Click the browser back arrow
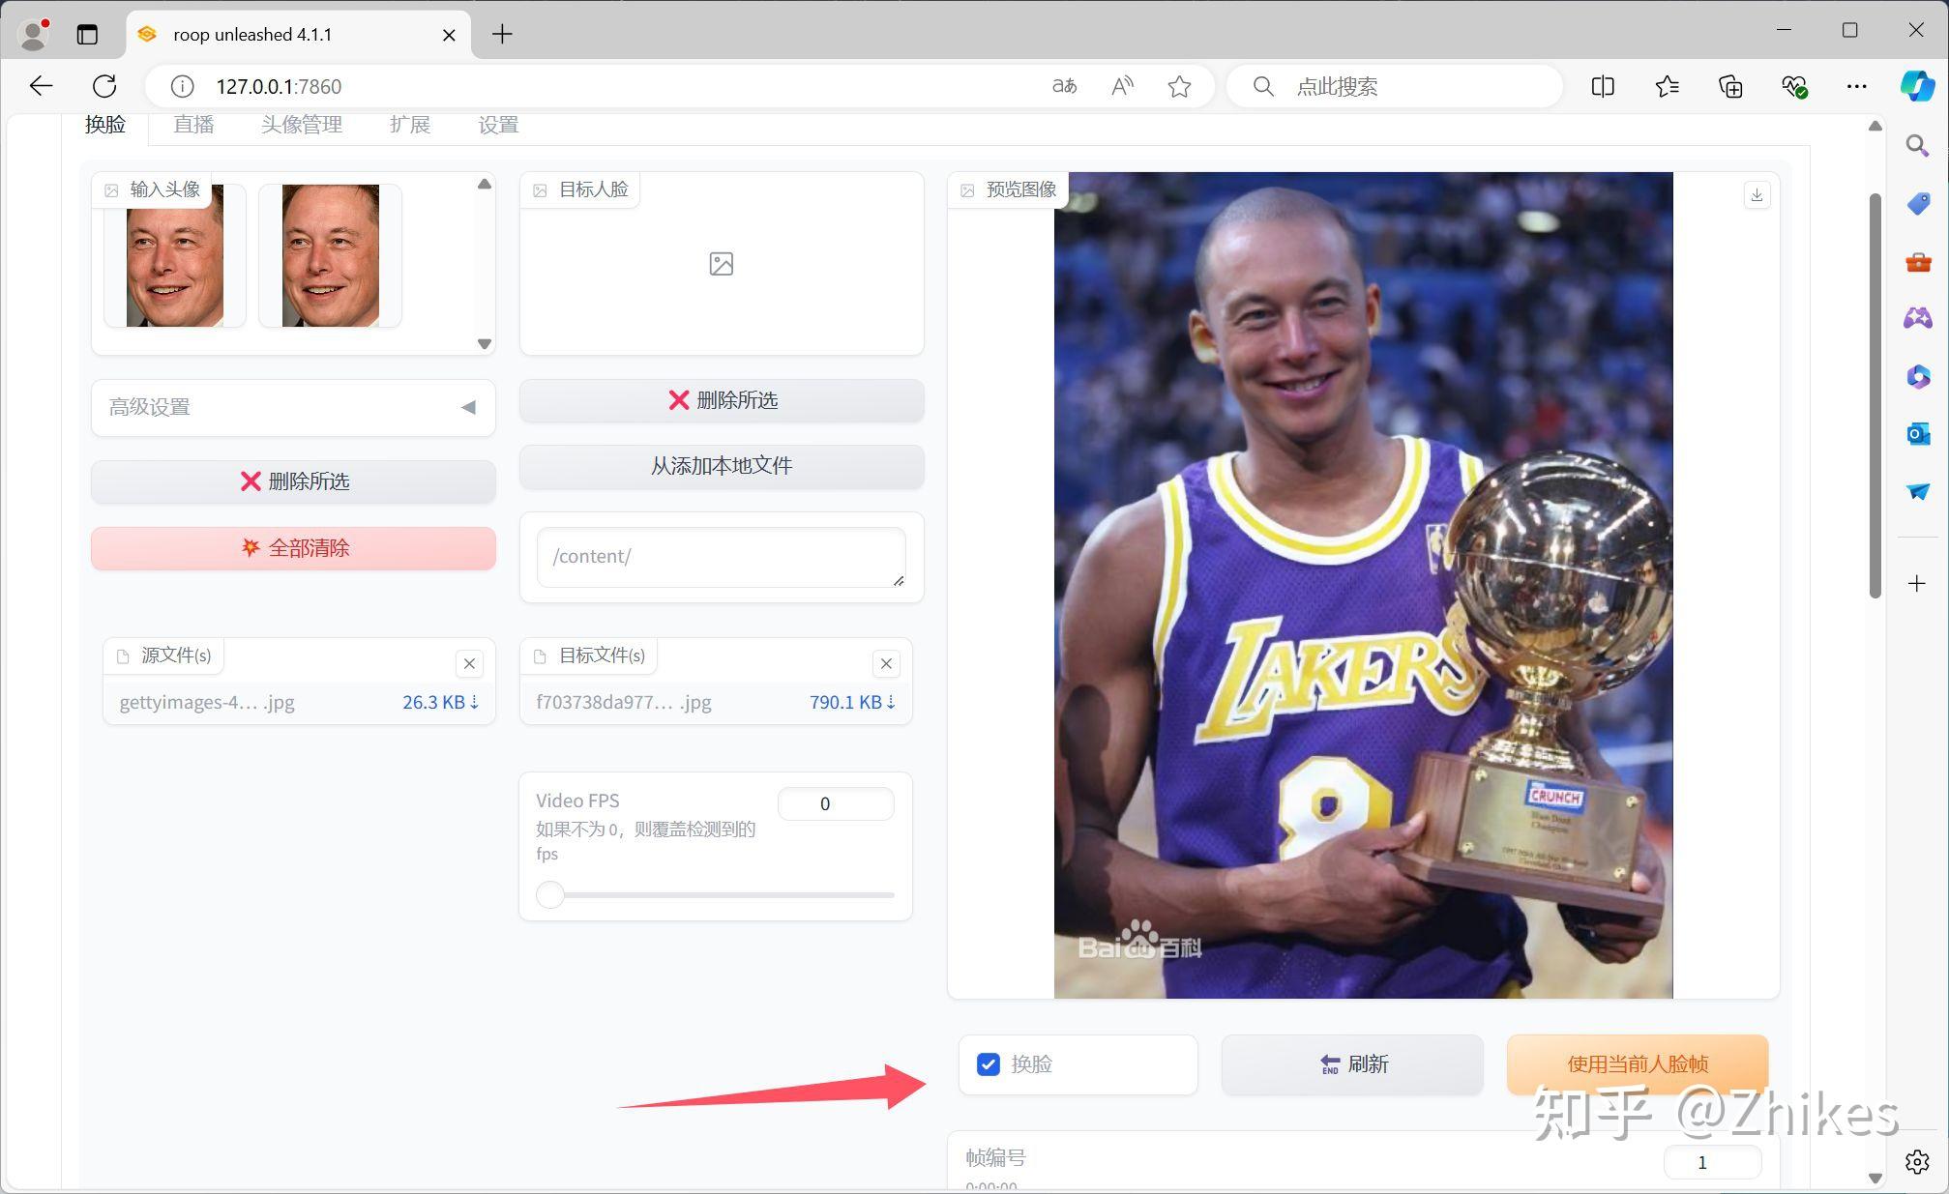Image resolution: width=1949 pixels, height=1194 pixels. tap(41, 86)
